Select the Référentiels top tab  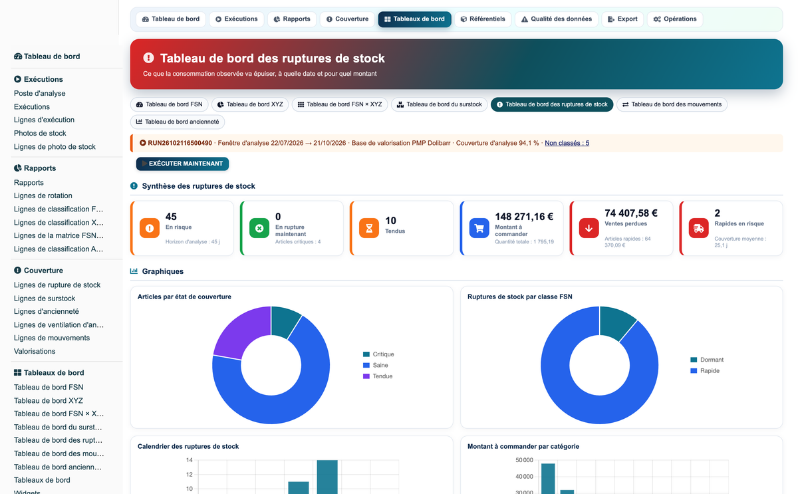coord(483,19)
